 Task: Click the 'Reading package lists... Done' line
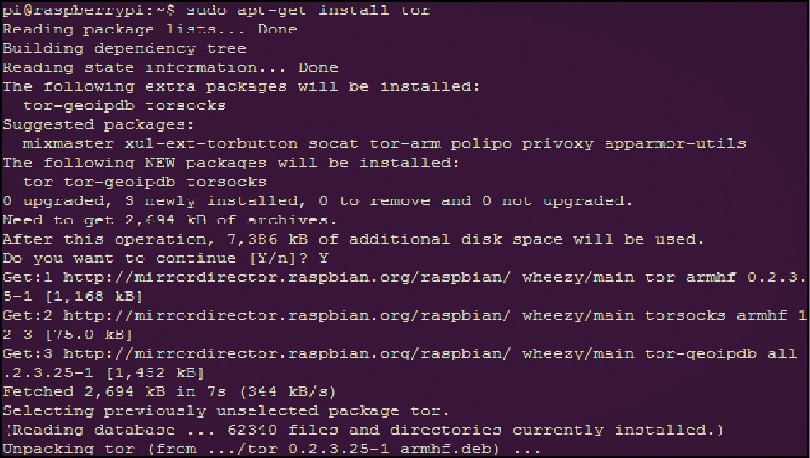(149, 29)
